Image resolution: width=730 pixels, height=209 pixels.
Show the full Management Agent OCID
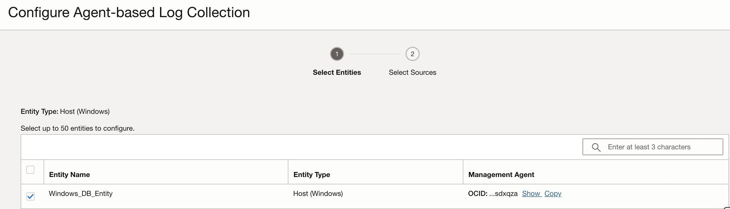click(x=531, y=193)
